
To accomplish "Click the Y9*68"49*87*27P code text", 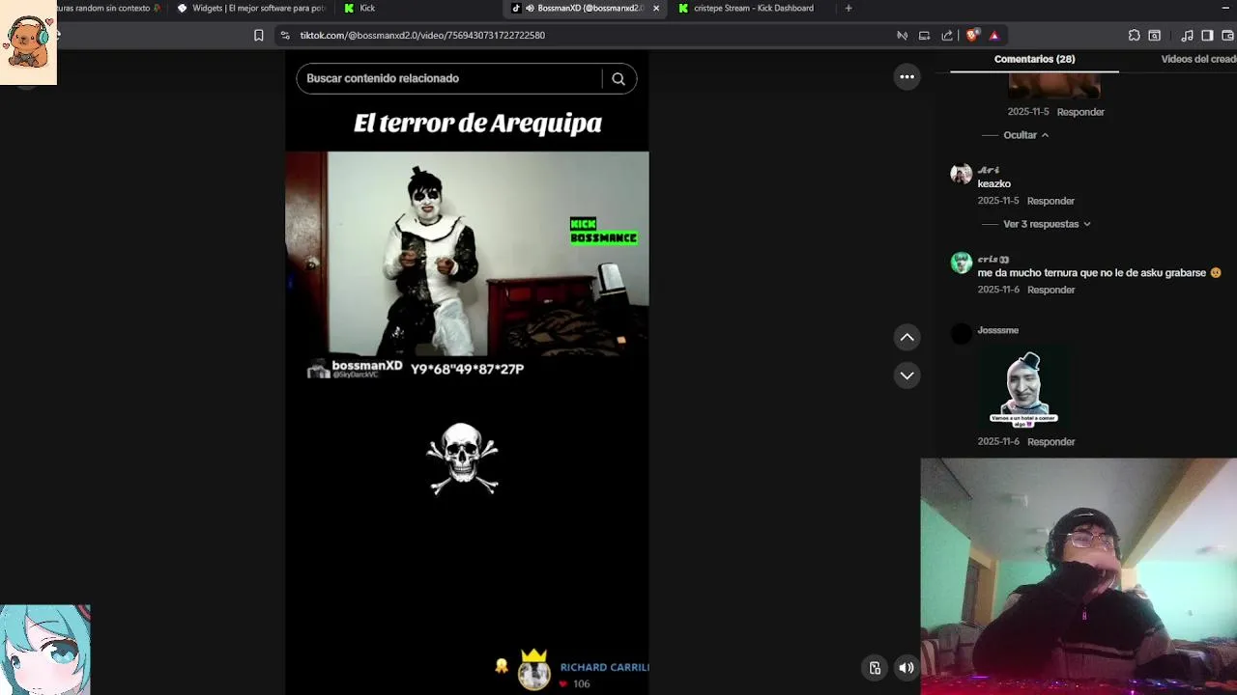I will (467, 369).
